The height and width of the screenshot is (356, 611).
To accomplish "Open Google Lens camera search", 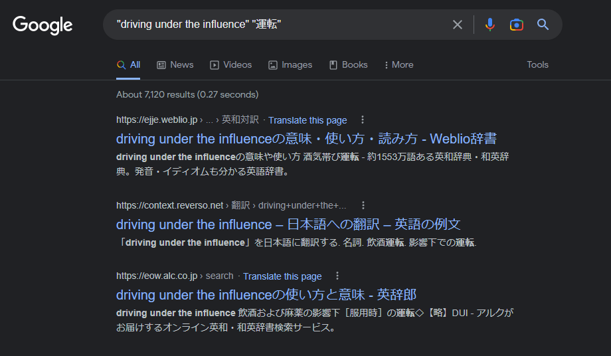I will coord(516,25).
